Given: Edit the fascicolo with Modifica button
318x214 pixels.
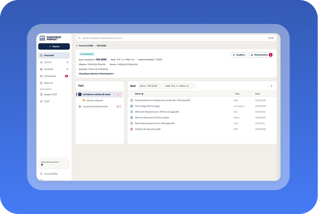Looking at the screenshot, I should [239, 55].
